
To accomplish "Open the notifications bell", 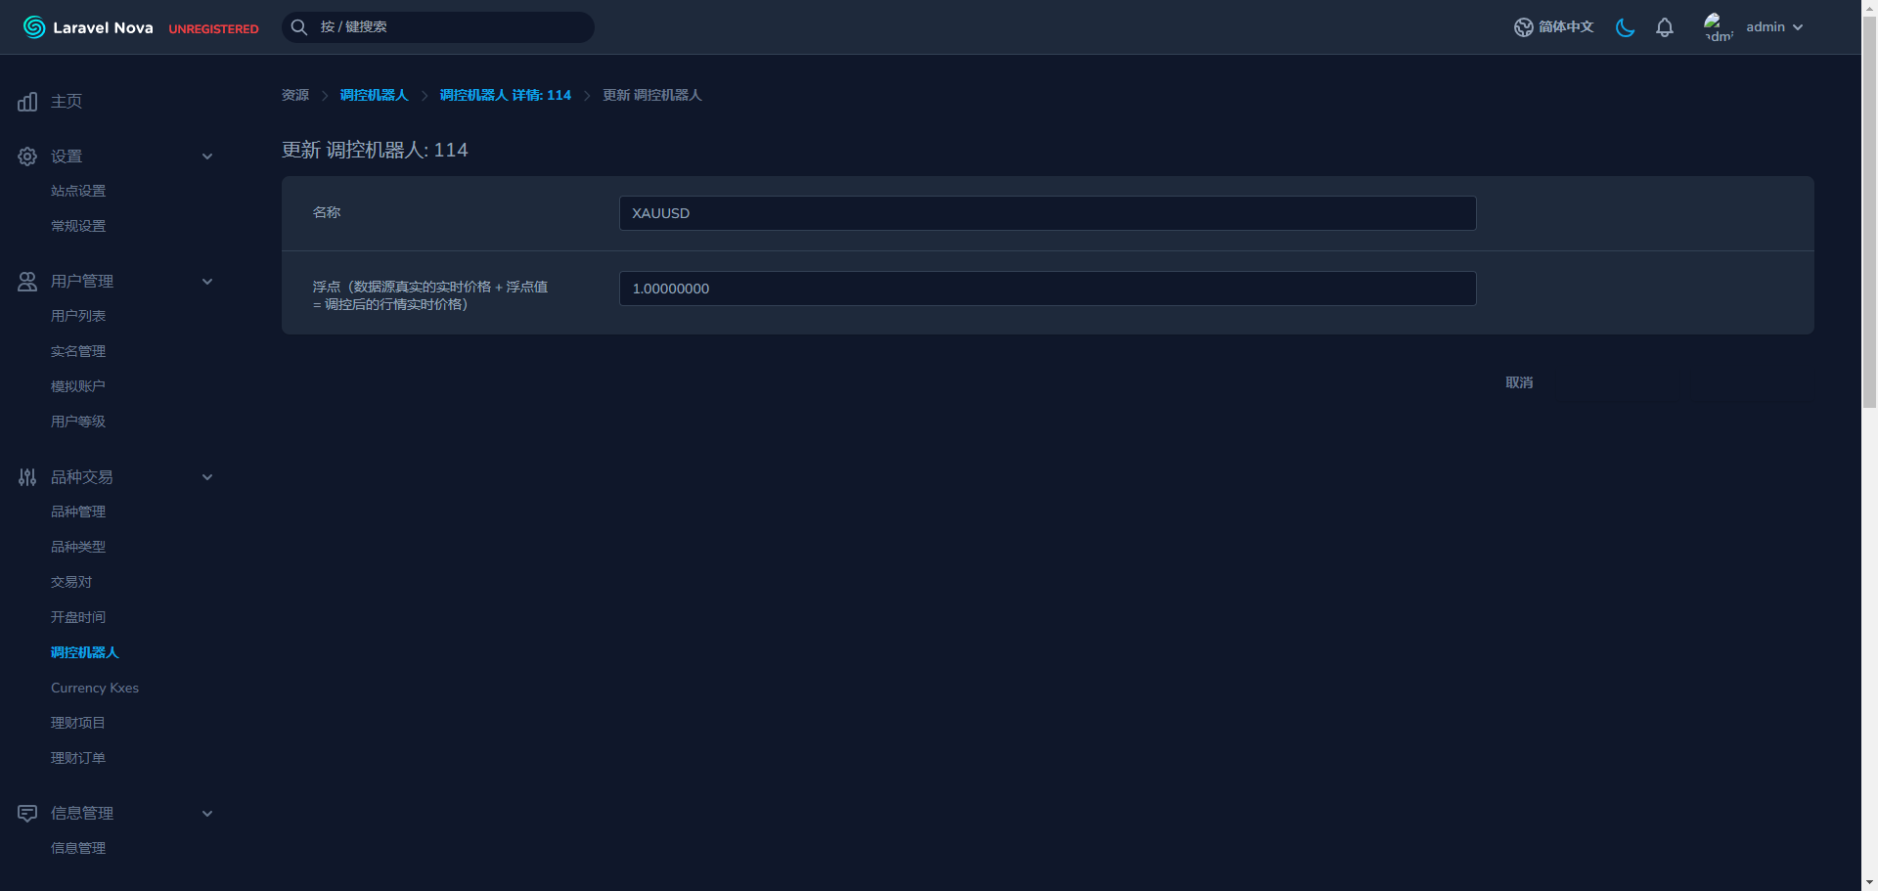I will point(1664,27).
